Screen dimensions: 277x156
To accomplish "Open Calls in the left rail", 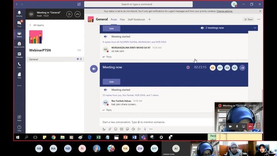I will tap(19, 65).
